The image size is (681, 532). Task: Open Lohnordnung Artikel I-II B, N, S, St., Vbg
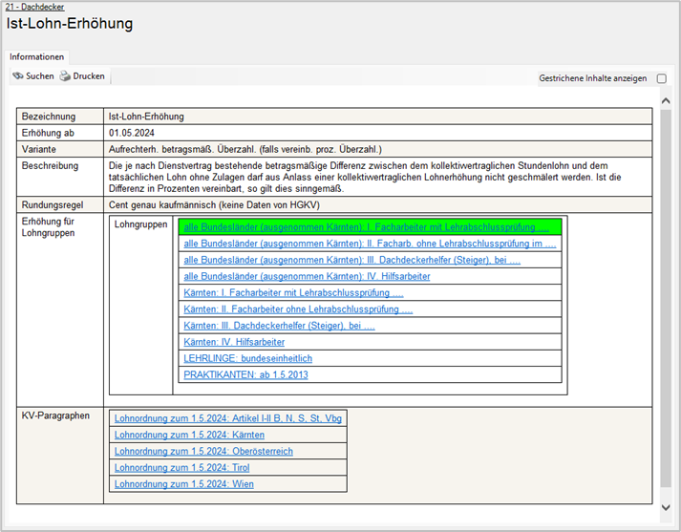[227, 418]
